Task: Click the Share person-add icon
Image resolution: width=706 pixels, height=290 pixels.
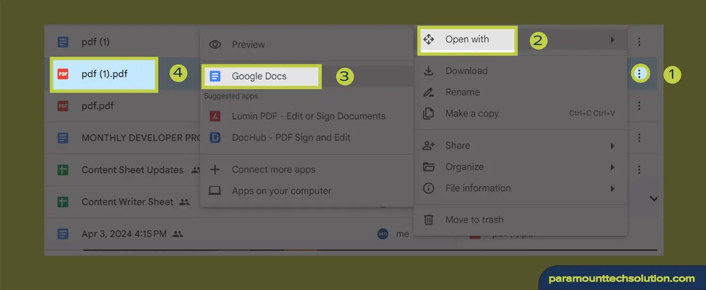Action: (x=429, y=146)
